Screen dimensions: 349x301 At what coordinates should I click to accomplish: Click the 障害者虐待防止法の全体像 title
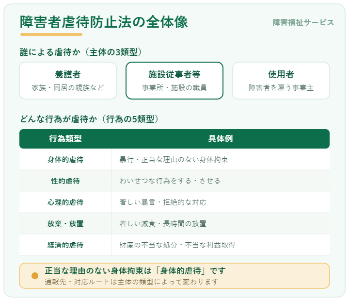(104, 22)
